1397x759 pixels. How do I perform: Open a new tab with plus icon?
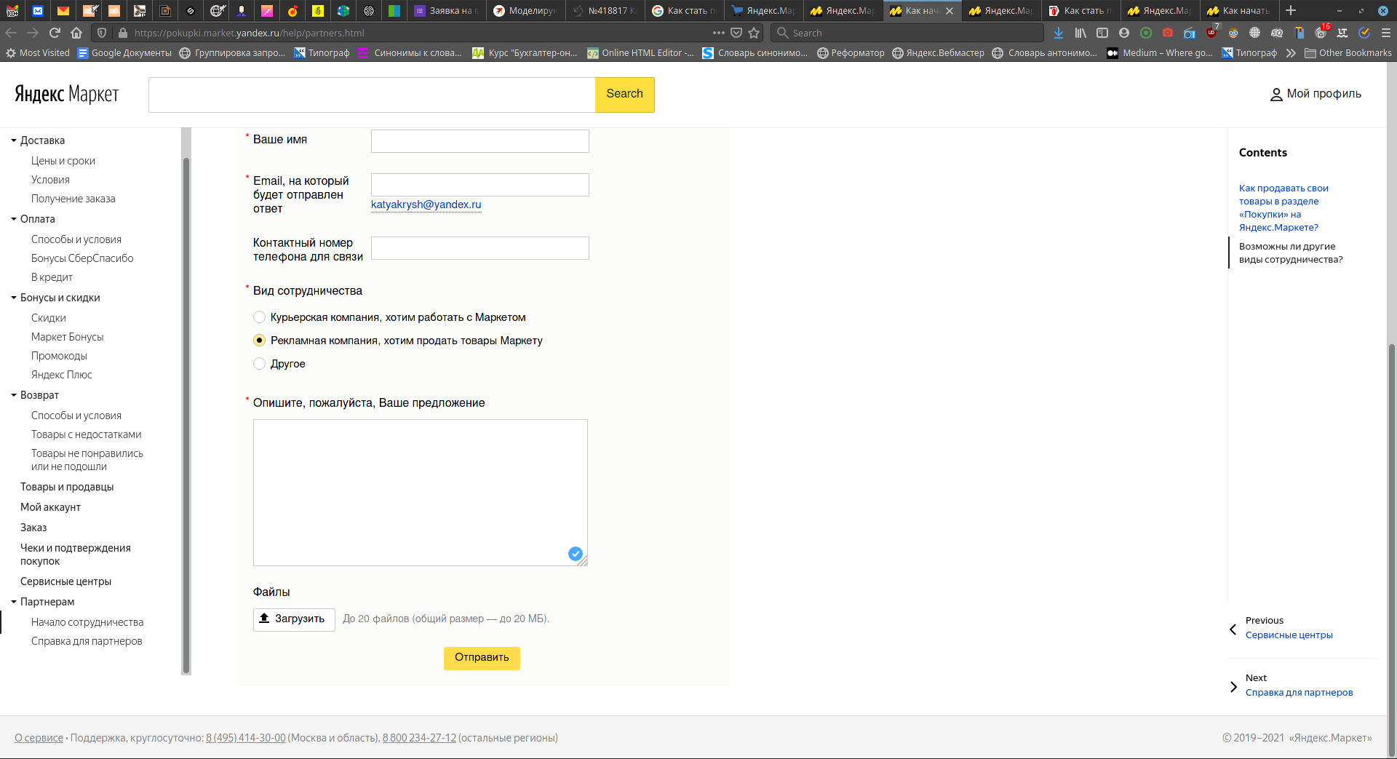click(x=1291, y=10)
